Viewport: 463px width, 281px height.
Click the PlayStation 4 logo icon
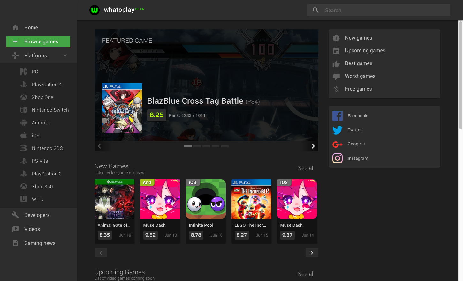coord(24,85)
